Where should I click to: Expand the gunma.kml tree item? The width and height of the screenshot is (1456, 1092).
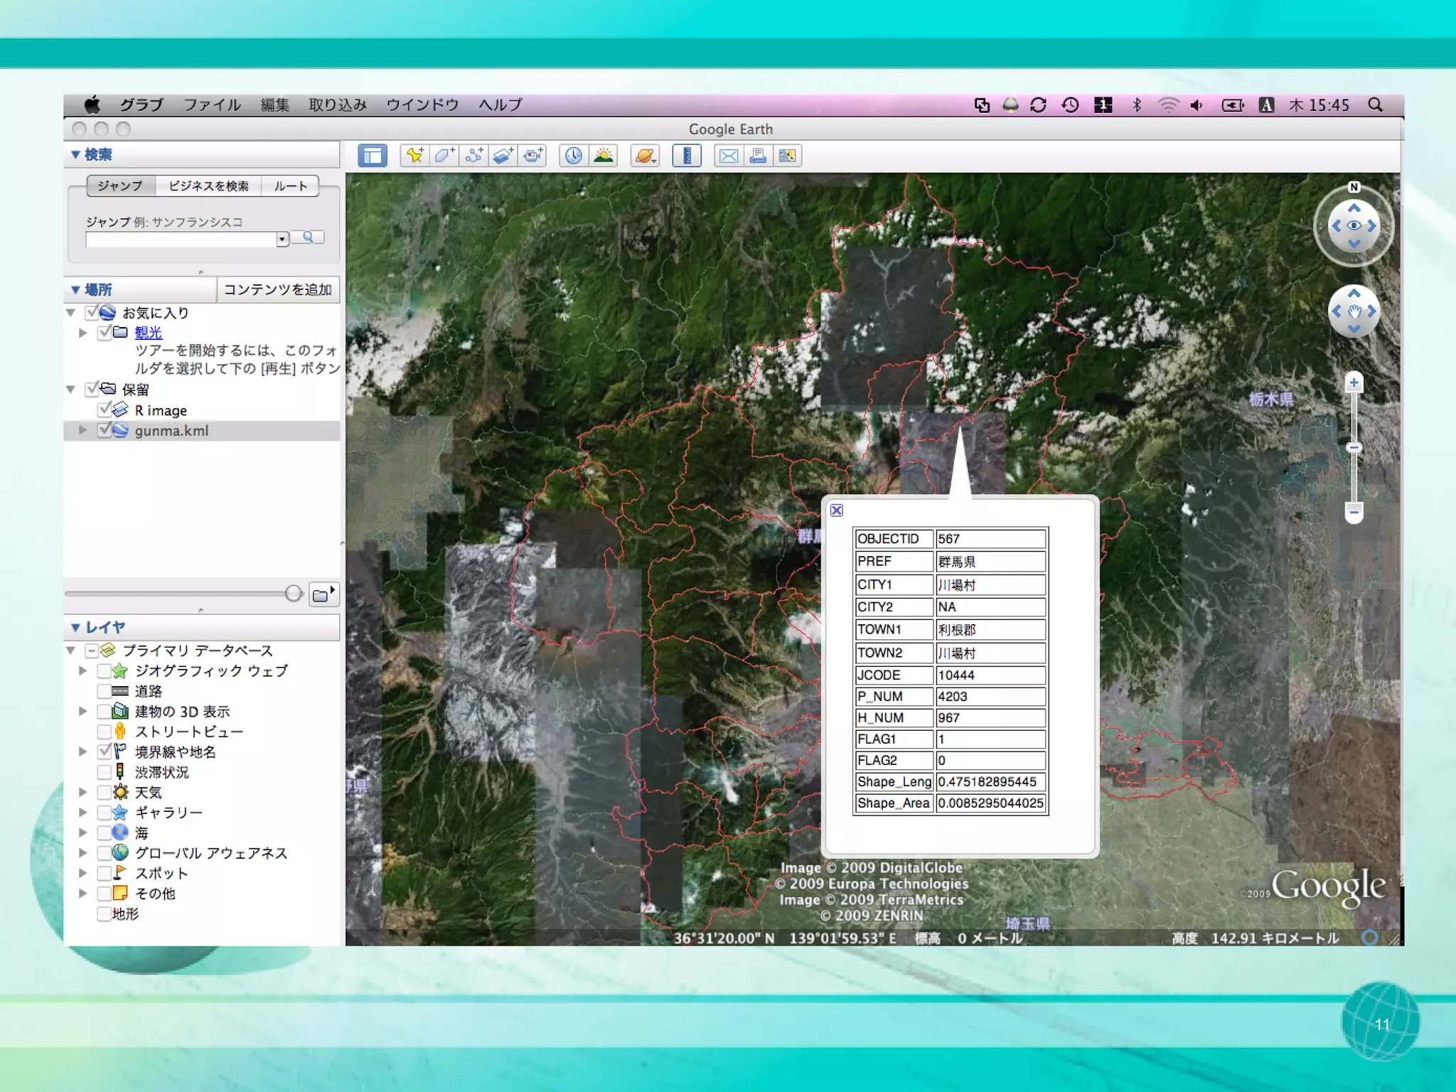pos(82,430)
